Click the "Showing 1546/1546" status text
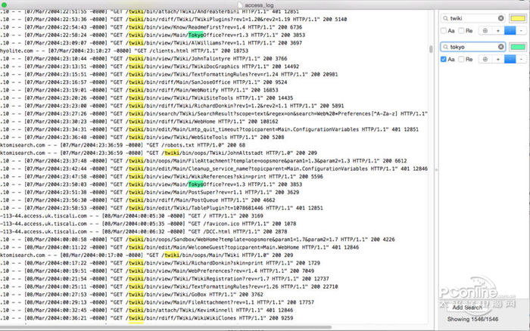530x331 pixels. (472, 319)
